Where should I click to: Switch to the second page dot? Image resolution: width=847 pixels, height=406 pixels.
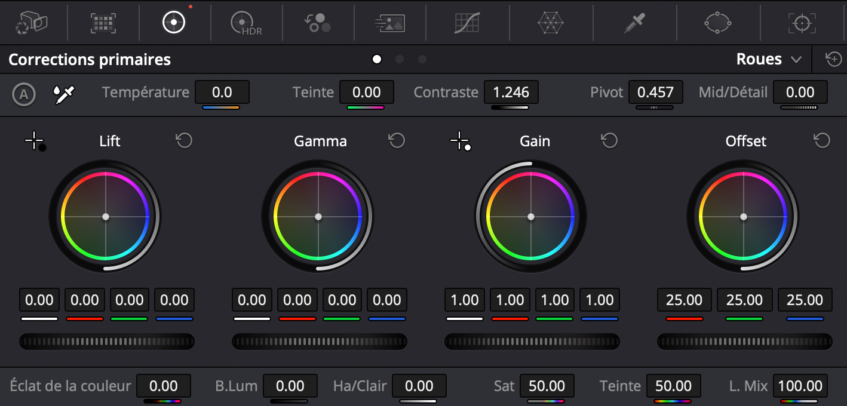400,59
